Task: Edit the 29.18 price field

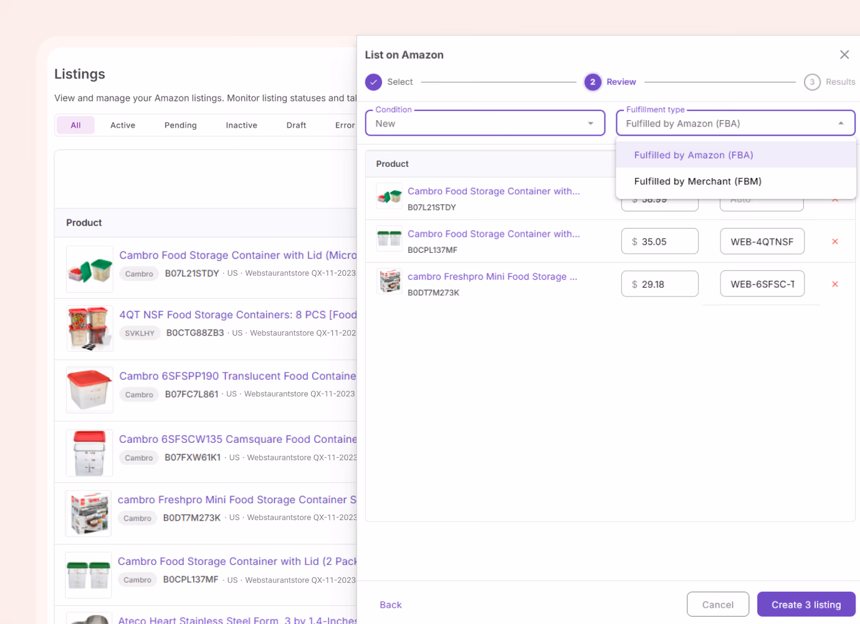Action: (660, 284)
